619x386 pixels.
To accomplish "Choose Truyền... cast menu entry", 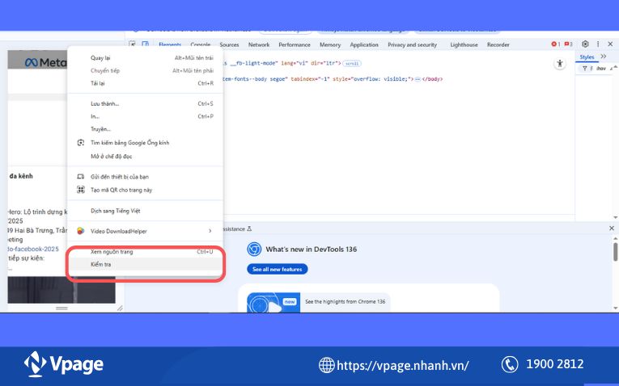I will [x=146, y=128].
